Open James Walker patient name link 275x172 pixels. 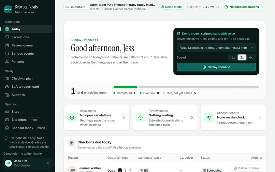coord(90,168)
